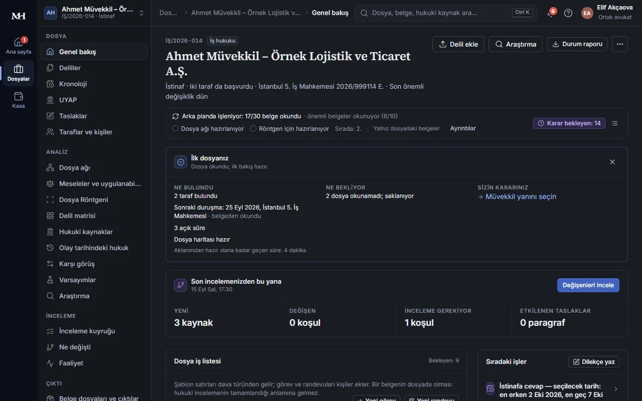The image size is (642, 401).
Task: Dismiss the İlk dosyanız card
Action: coord(612,162)
